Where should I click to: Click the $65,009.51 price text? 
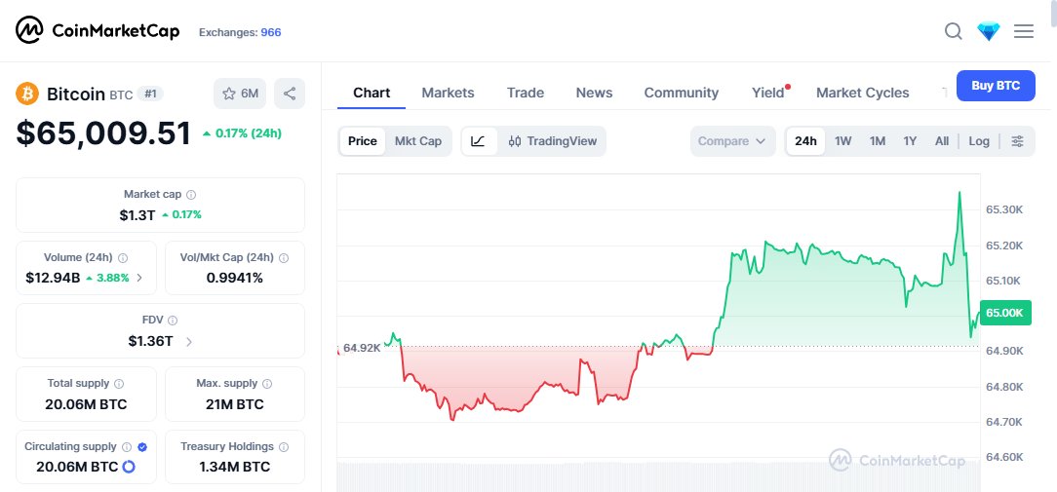click(103, 132)
